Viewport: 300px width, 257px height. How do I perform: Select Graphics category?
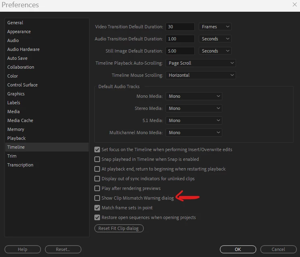[47, 94]
